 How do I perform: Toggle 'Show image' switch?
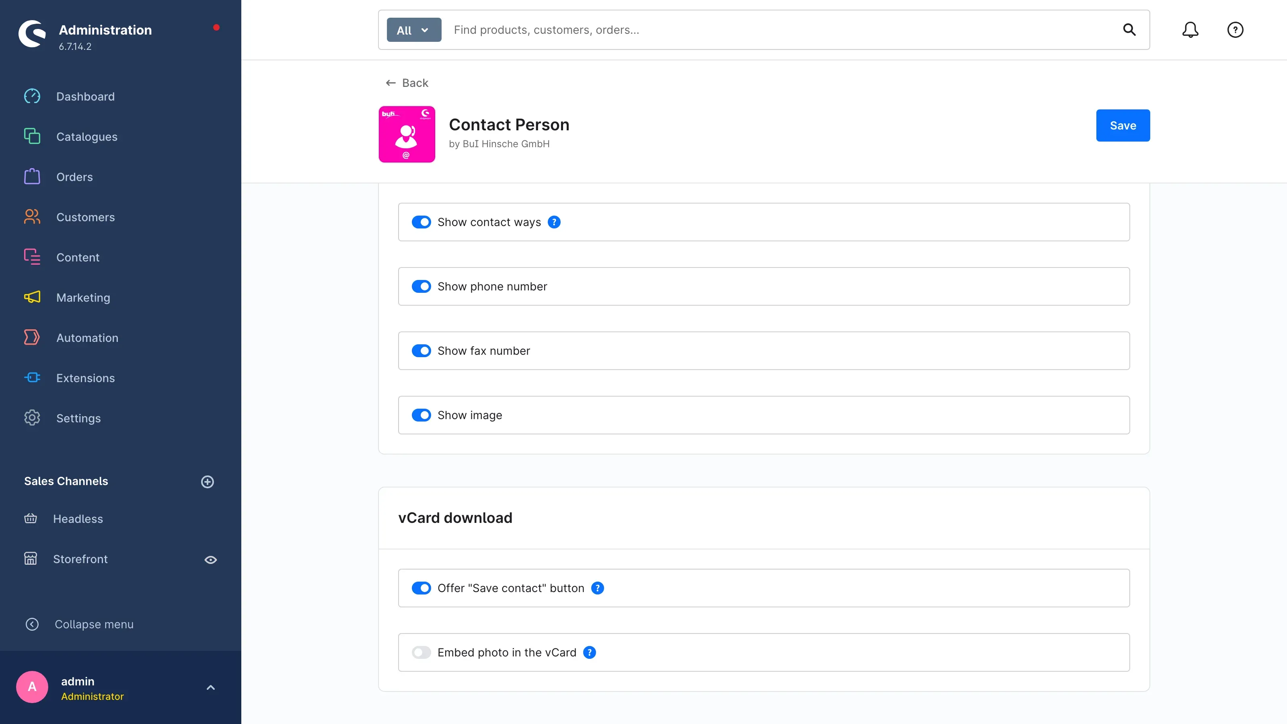[421, 415]
